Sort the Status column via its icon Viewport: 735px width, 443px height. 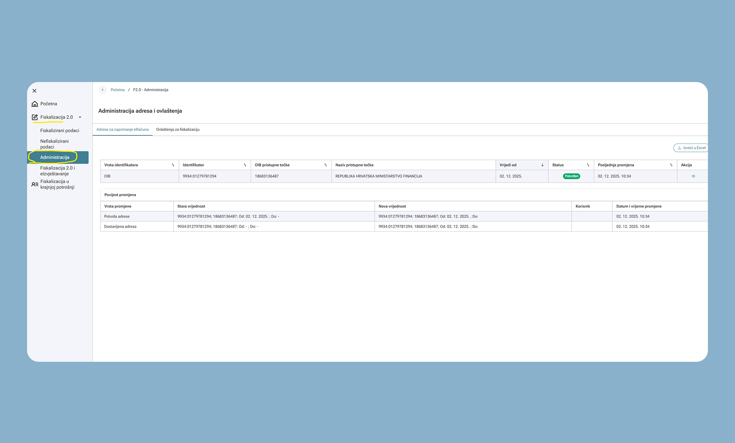click(x=588, y=165)
